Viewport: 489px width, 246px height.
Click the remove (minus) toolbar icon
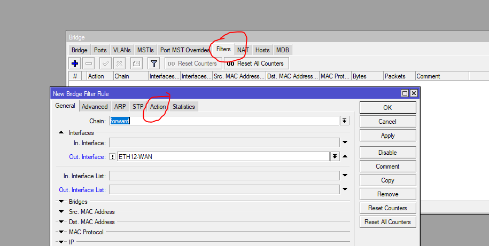(89, 64)
